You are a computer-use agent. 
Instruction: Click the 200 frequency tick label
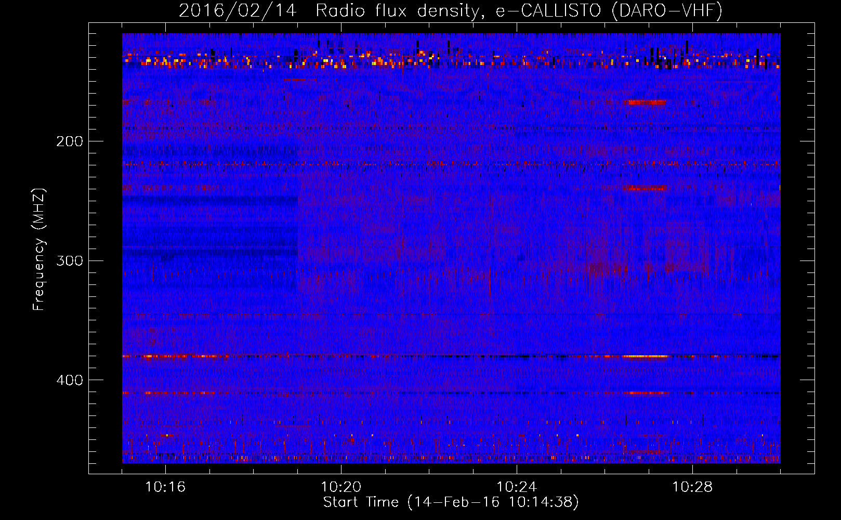(x=70, y=141)
